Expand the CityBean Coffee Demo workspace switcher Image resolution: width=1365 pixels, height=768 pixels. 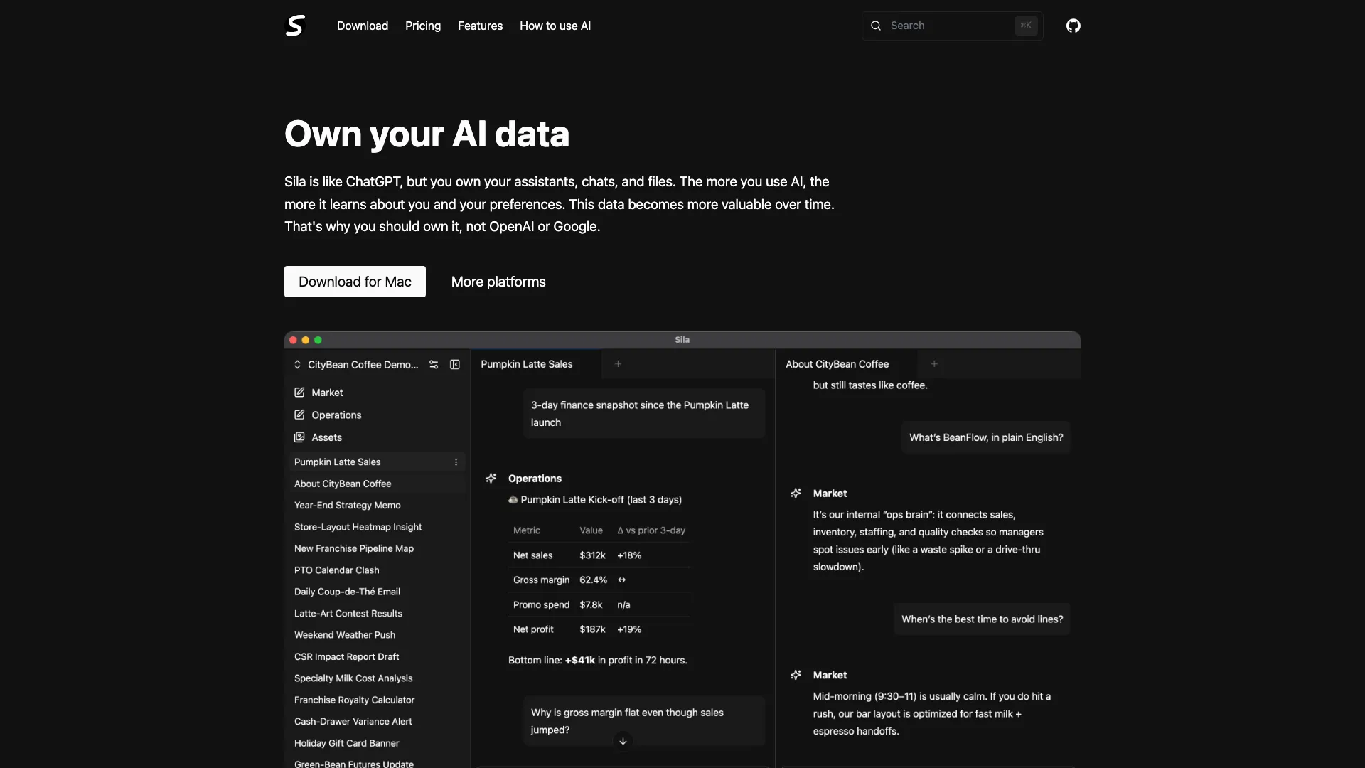[x=297, y=365]
